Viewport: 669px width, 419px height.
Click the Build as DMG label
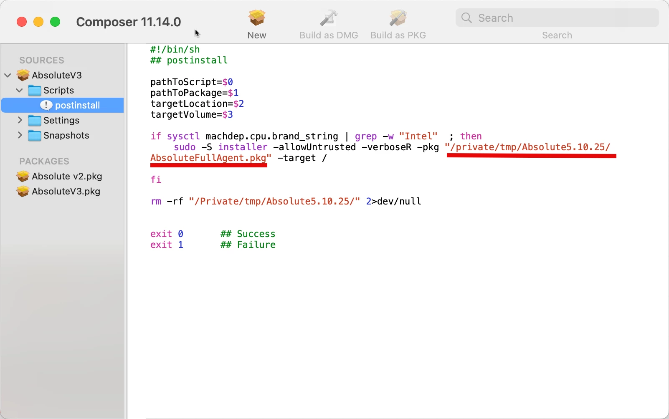point(329,35)
